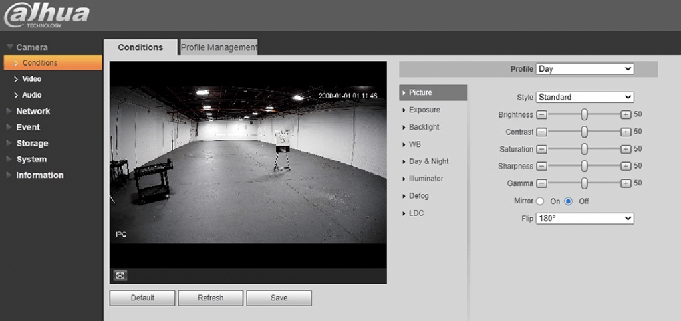Click the plus icon for Sharpness
Viewport: 681px width, 321px height.
(x=625, y=166)
